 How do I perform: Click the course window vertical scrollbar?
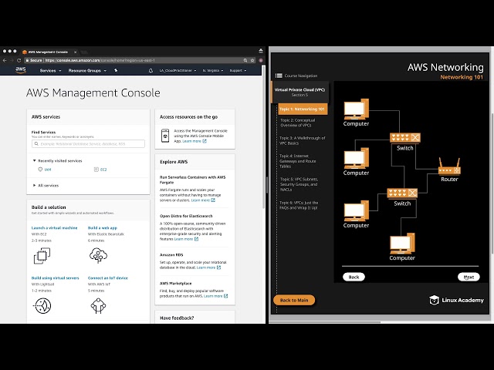492,183
